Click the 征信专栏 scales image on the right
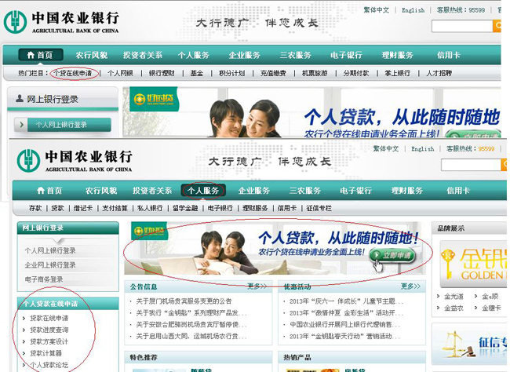 coord(470,345)
